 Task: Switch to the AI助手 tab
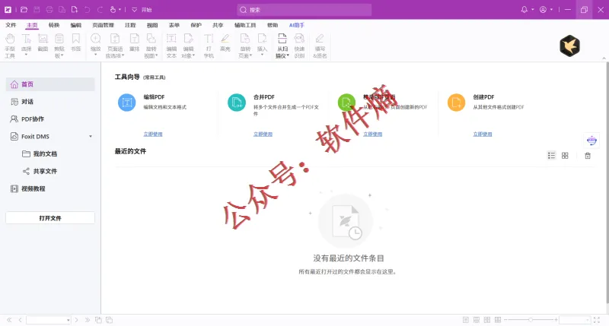click(296, 25)
